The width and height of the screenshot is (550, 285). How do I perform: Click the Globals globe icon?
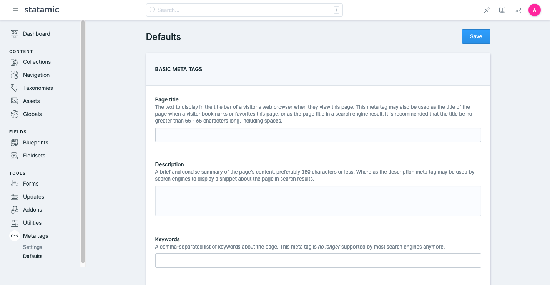pos(15,114)
